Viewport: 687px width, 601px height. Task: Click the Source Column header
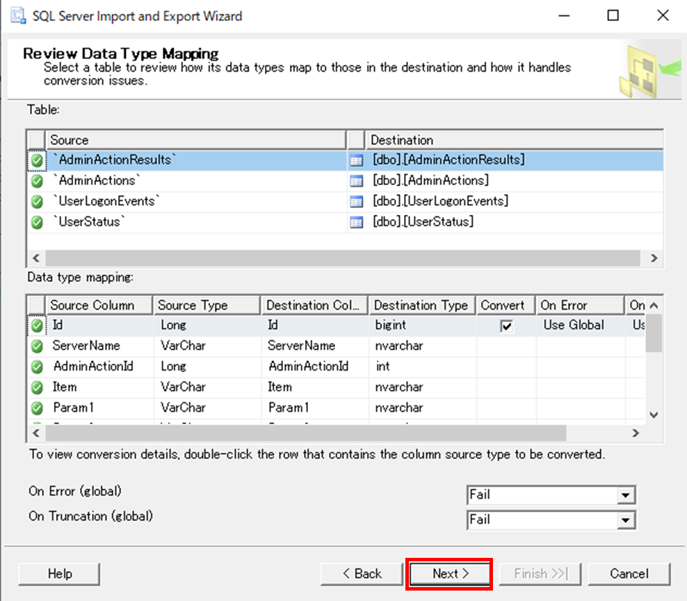99,305
